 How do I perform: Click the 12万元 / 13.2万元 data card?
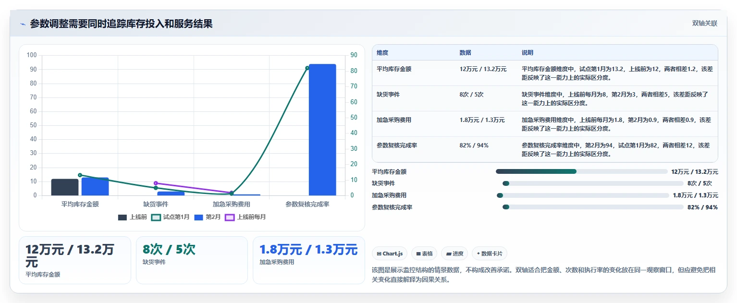(x=75, y=260)
